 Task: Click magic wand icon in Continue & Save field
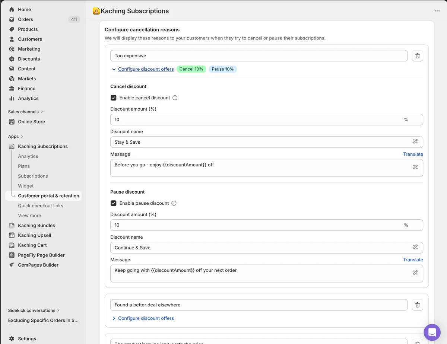tap(415, 247)
